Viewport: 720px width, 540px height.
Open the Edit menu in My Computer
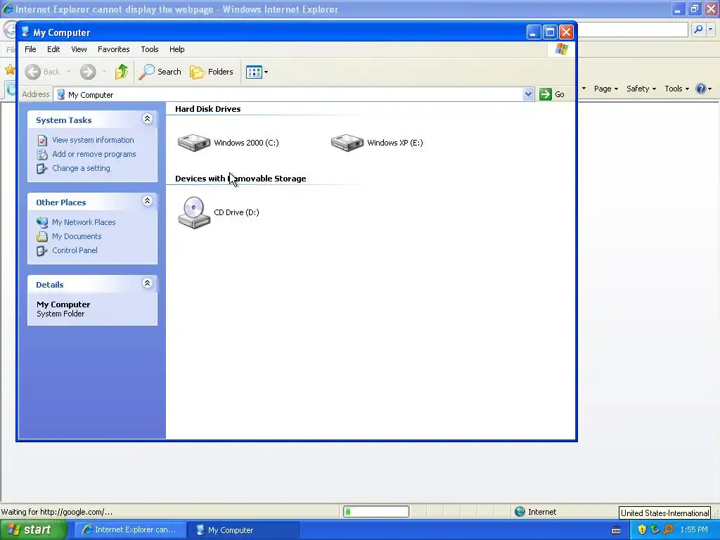pyautogui.click(x=53, y=49)
